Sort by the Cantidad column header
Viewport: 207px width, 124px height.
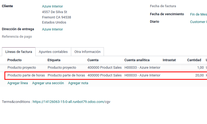[194, 60]
